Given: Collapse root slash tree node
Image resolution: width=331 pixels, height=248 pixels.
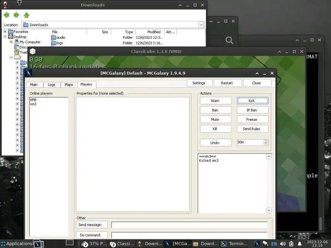Looking at the screenshot, I should [x=11, y=57].
